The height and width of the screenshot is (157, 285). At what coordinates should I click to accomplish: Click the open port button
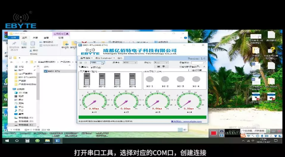(161, 67)
